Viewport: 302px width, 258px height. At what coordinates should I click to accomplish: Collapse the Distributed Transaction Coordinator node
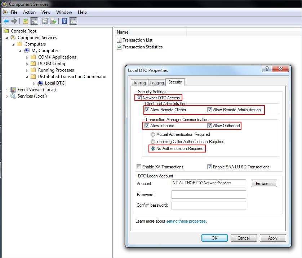tap(27, 77)
